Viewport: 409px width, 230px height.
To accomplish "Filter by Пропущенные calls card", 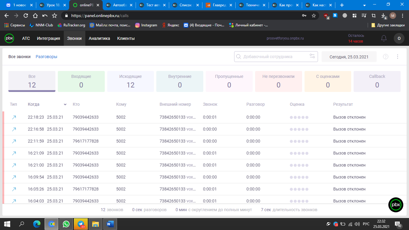I will click(x=229, y=81).
